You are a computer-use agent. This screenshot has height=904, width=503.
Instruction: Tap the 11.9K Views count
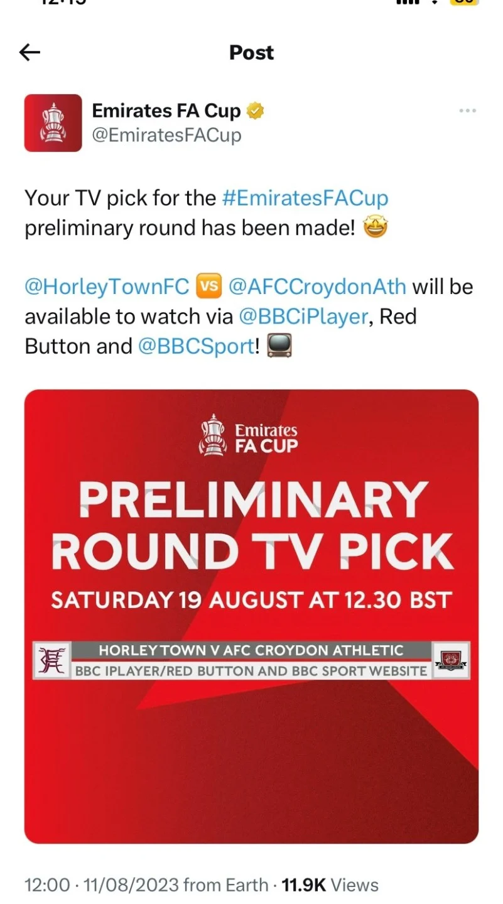click(330, 885)
